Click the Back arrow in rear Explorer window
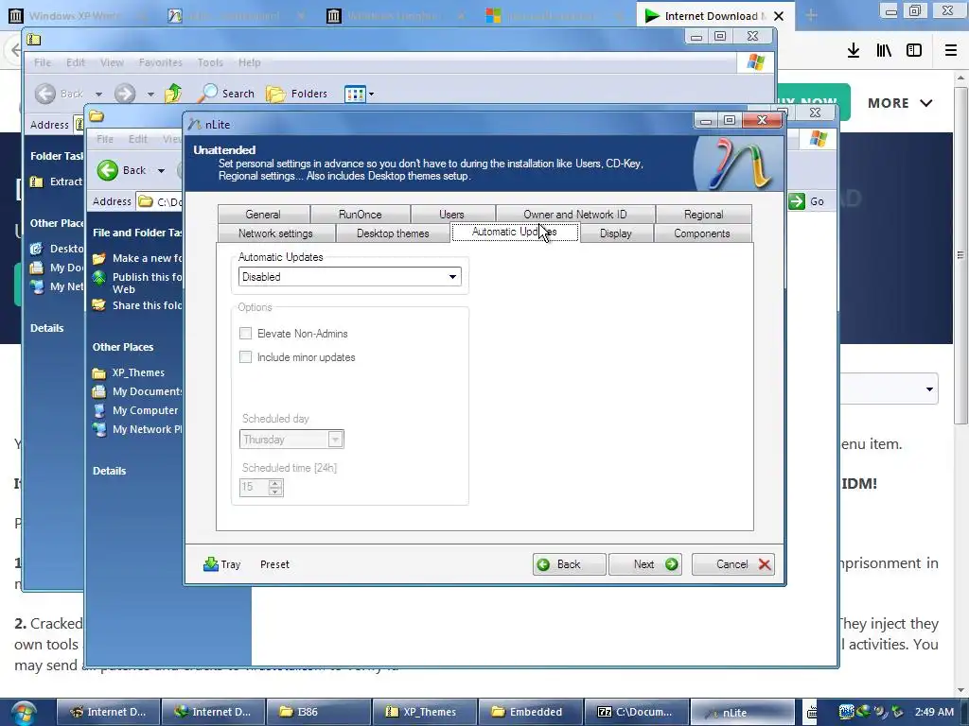969x726 pixels. point(45,94)
